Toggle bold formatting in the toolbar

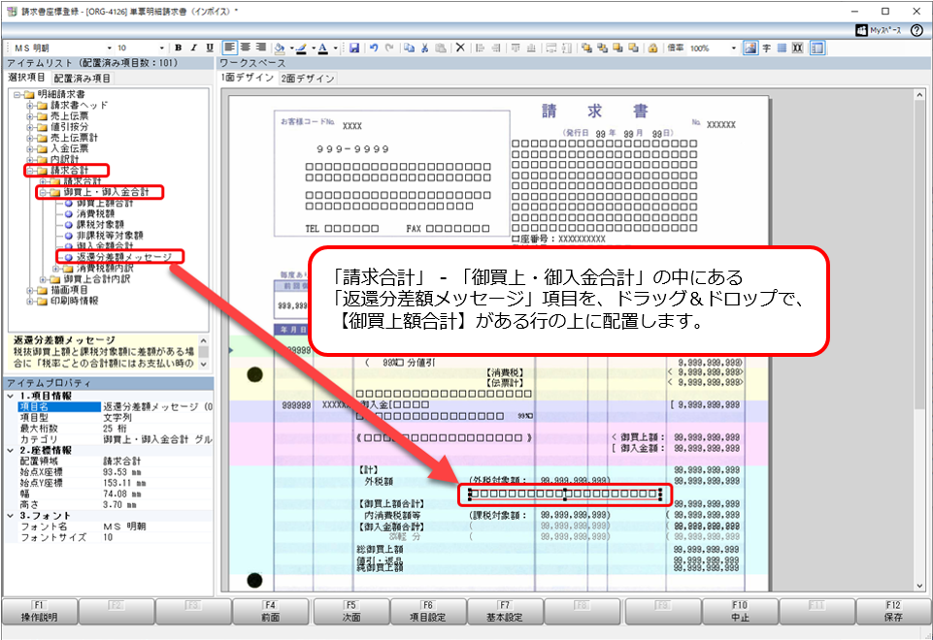(178, 48)
